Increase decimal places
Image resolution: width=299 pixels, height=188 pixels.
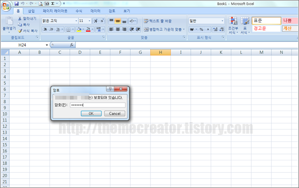[215, 29]
